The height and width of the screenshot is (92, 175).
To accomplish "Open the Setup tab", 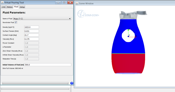I will point(22,7).
